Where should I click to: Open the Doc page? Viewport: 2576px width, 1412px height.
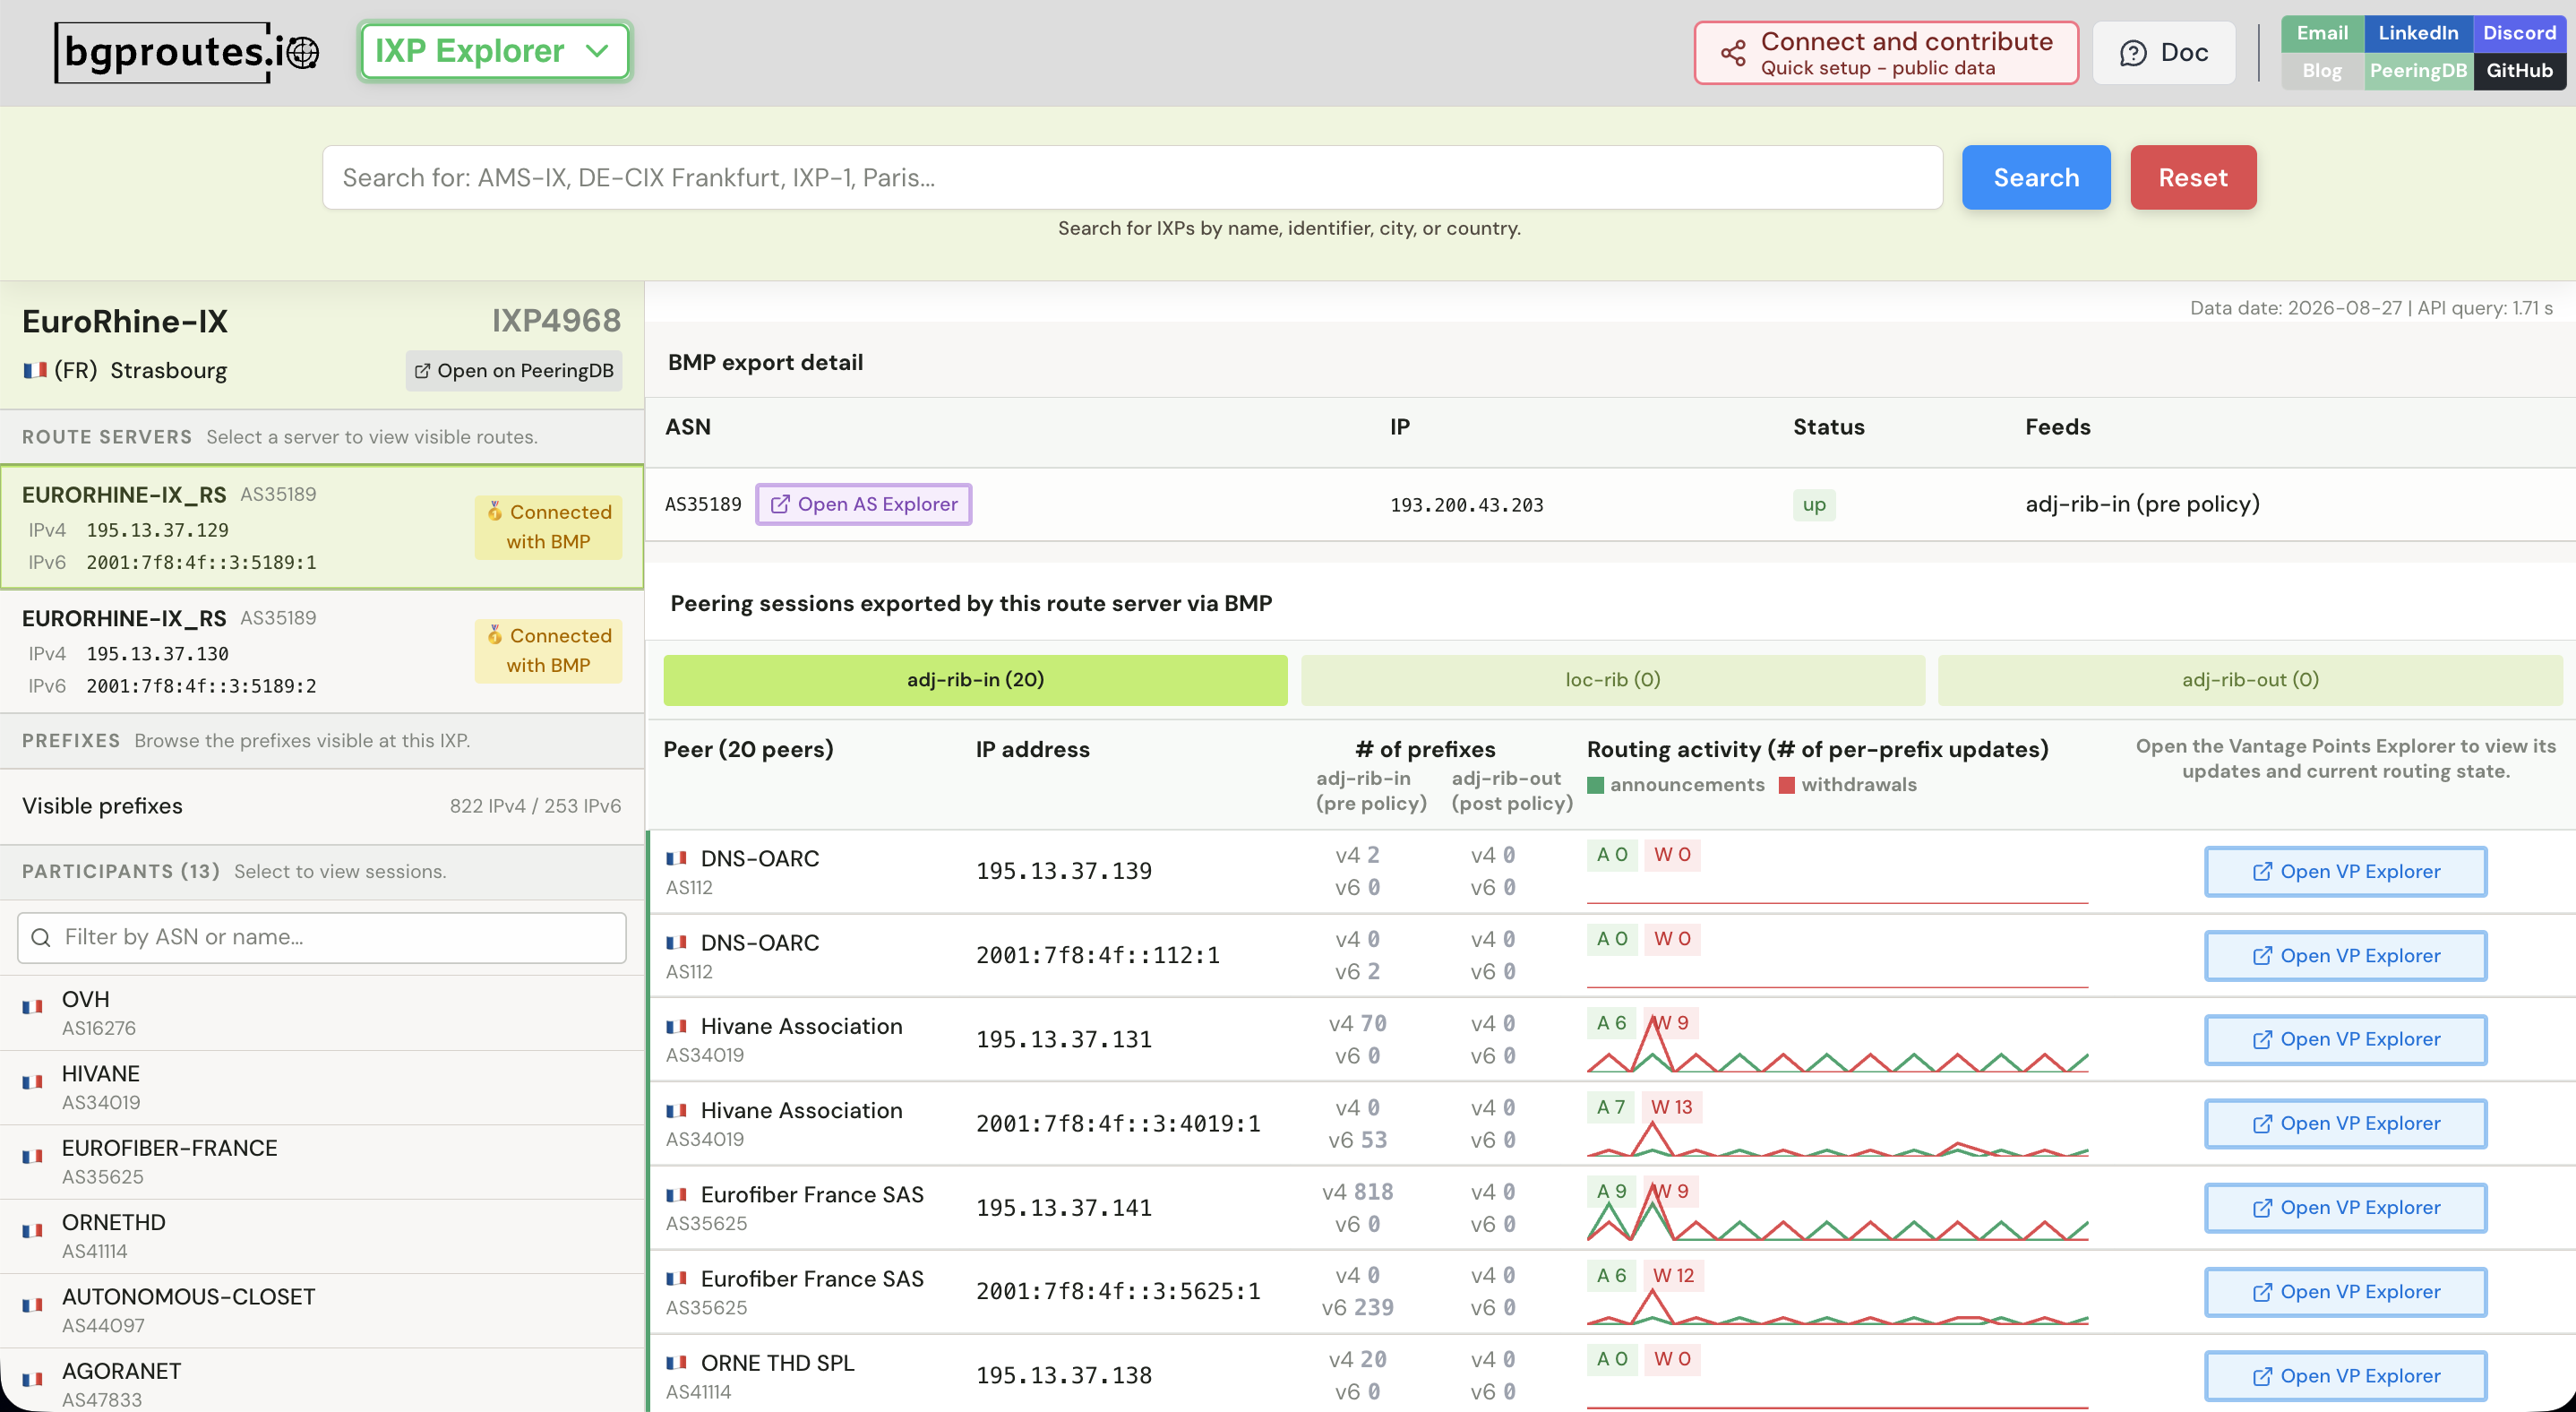2164,53
